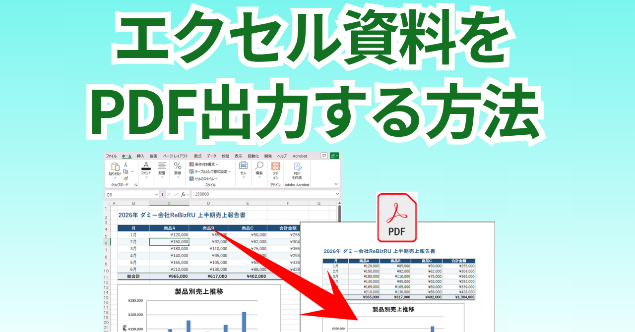Switch to the Acrobat tab
Viewport: 635px width, 332px height.
tap(300, 156)
